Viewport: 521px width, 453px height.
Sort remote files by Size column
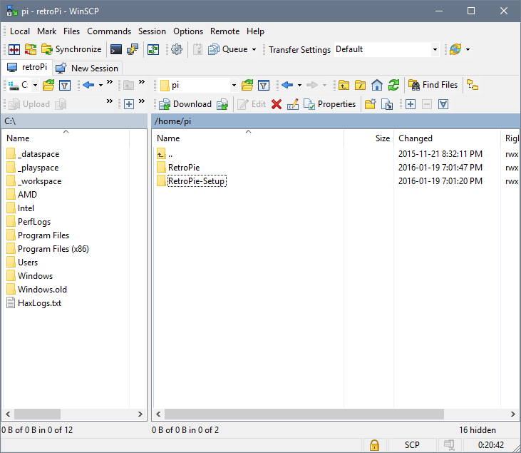coord(368,138)
